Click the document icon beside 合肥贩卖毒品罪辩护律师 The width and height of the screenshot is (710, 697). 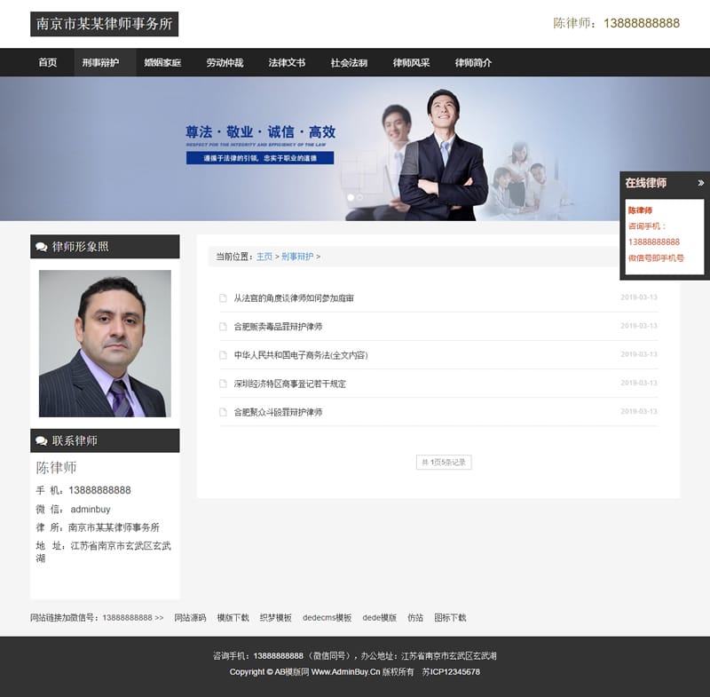pos(221,327)
